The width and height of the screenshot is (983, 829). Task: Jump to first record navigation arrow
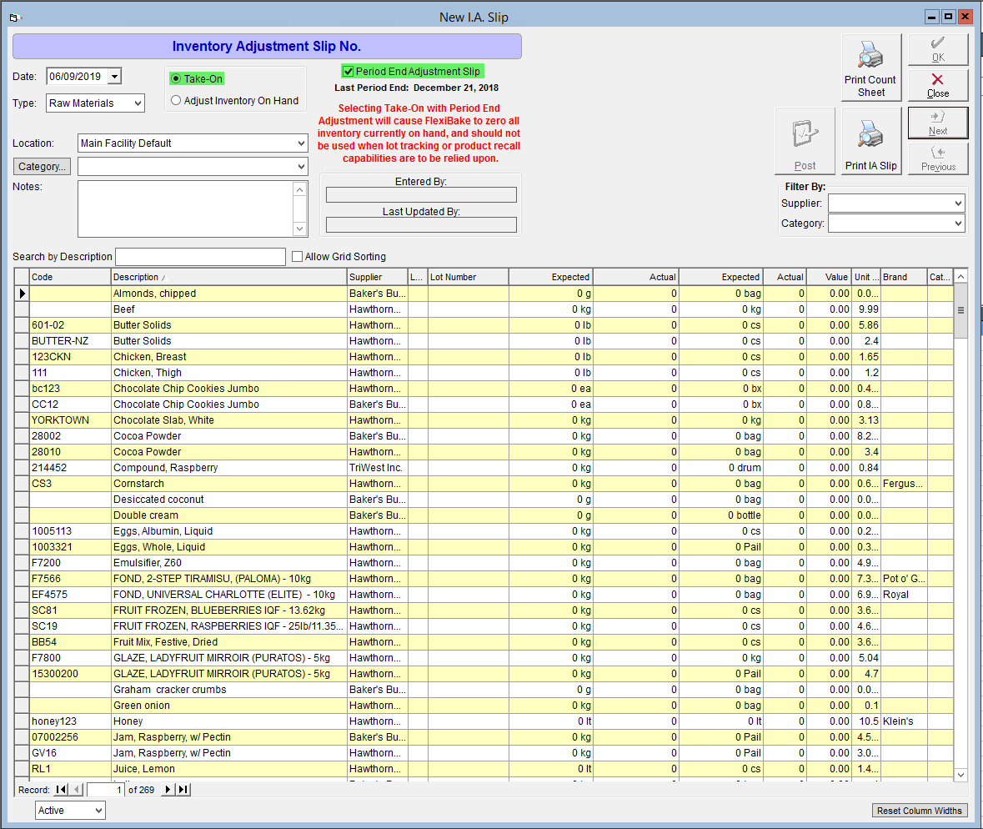(x=61, y=790)
